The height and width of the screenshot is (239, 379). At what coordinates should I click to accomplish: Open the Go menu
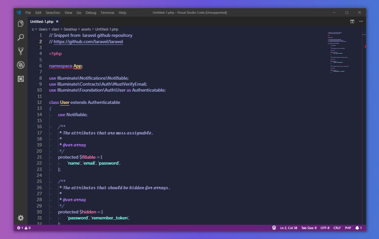coord(79,13)
